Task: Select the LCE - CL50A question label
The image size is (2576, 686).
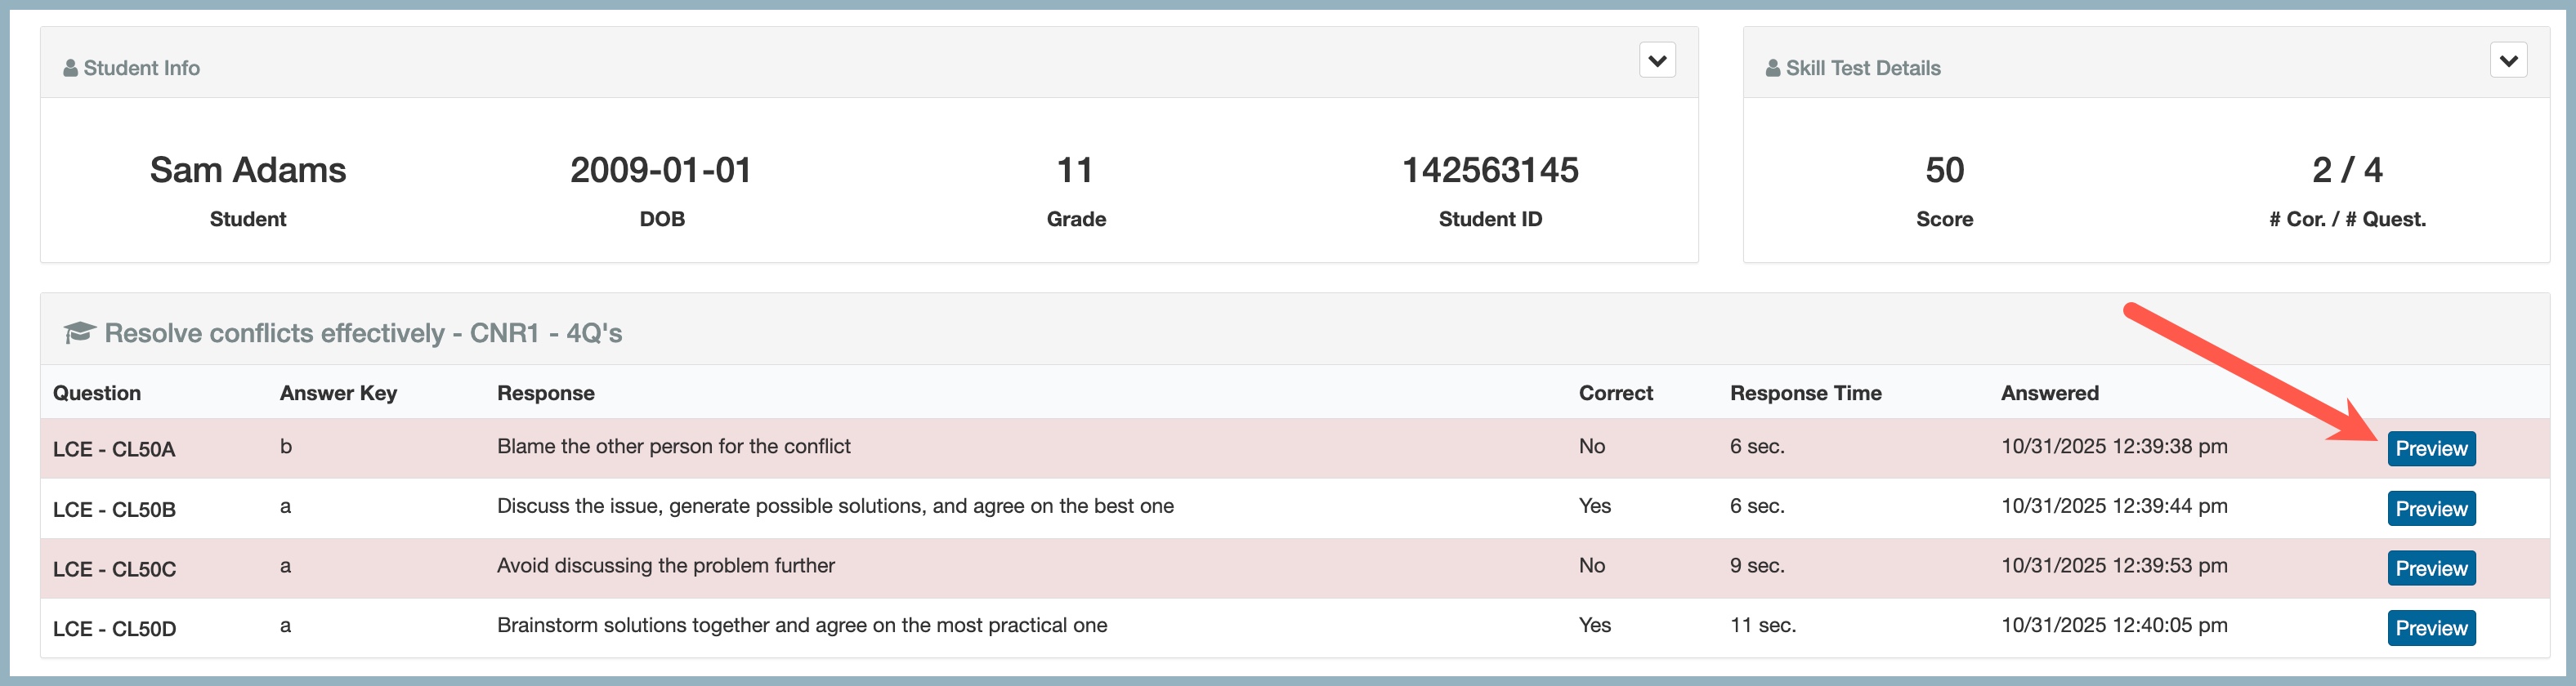Action: point(114,449)
